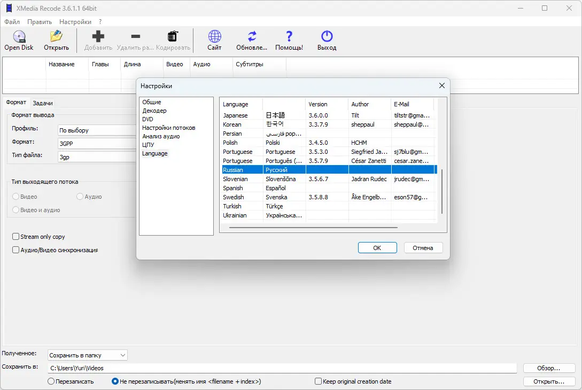This screenshot has width=582, height=390.
Task: Enable Keep original creation date checkbox
Action: pyautogui.click(x=318, y=381)
